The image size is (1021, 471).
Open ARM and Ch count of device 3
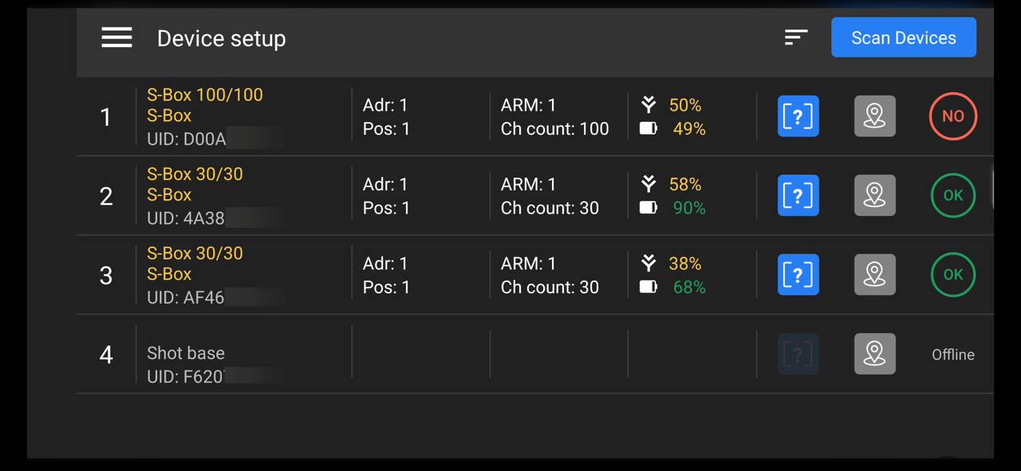click(549, 276)
